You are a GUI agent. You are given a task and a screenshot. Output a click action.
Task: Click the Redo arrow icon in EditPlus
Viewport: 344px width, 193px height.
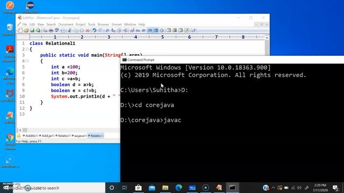[101, 31]
